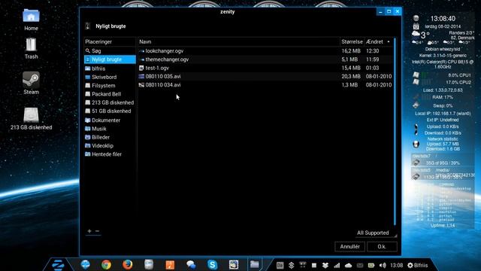
Task: Click the file manager taskbar window button
Action: click(254, 264)
